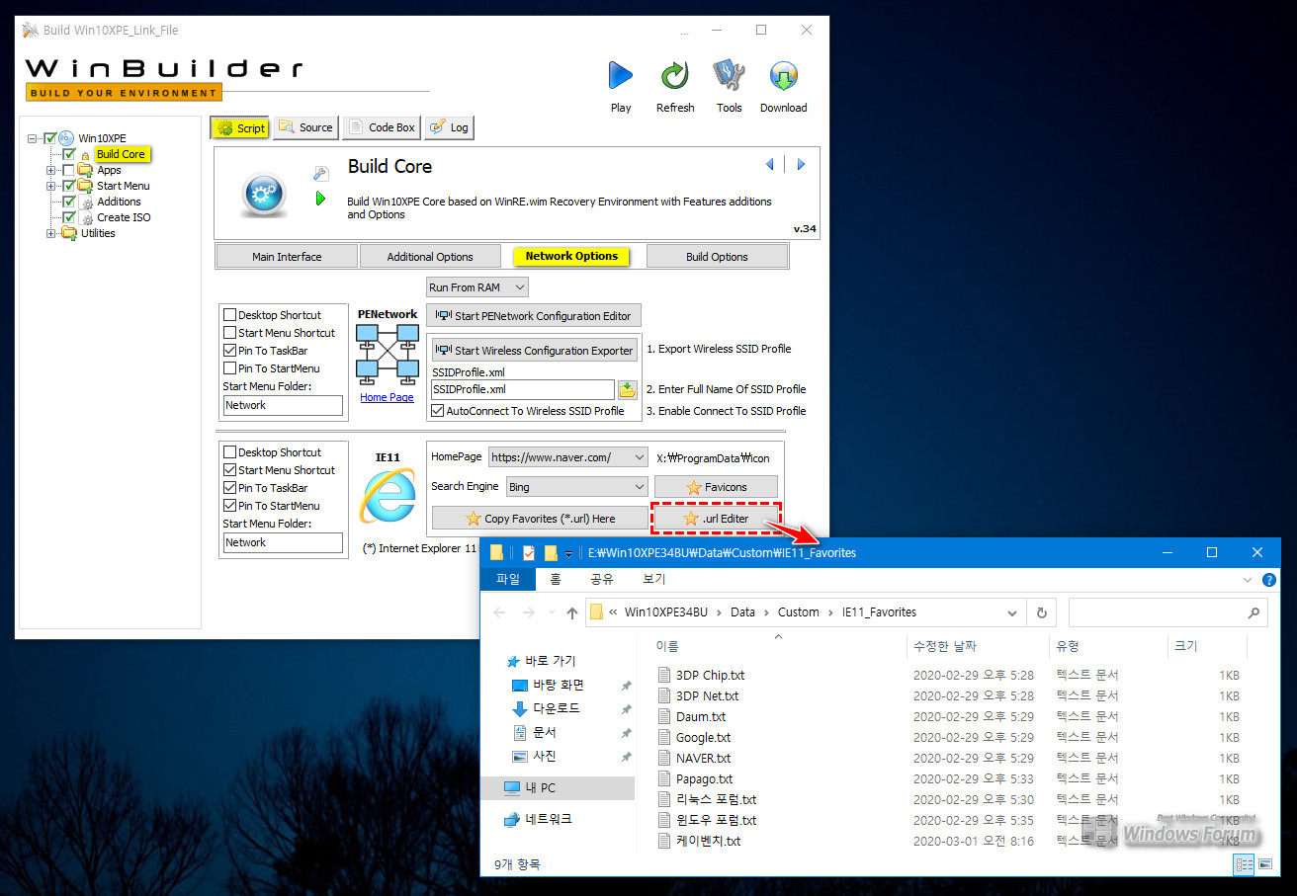Click Start Wireless Configuration Exporter button
Viewport: 1297px width, 896px height.
[535, 351]
